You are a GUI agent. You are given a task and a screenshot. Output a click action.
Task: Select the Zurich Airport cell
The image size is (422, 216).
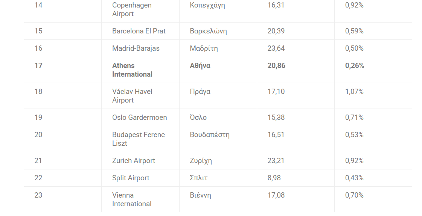click(x=133, y=161)
